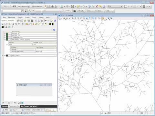Toggle the green status box of transaction 1
Image resolution: width=155 pixels, height=116 pixels.
click(7, 34)
